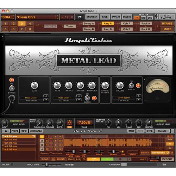Click the MIDDLE knob
The height and width of the screenshot is (176, 176).
pos(69,85)
